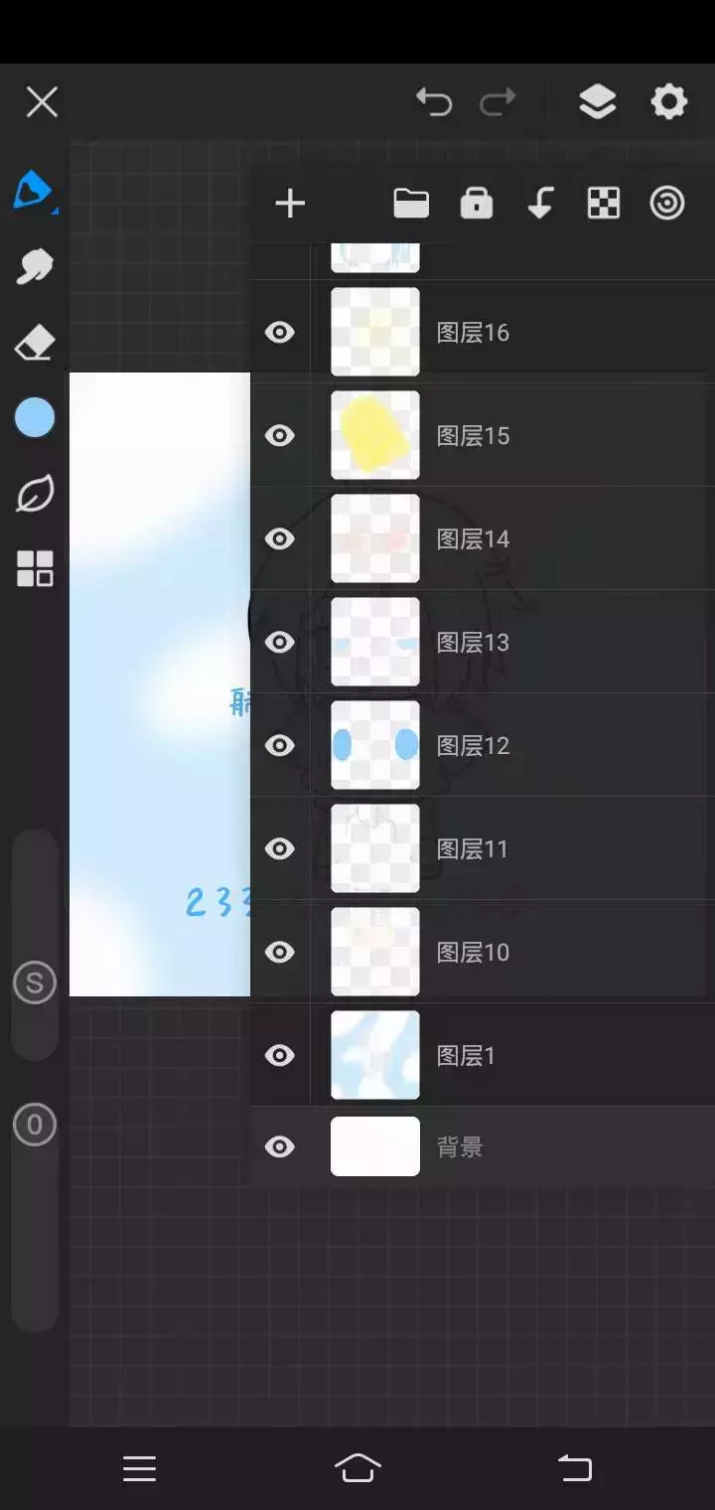Hide layer 图层16 with eye icon
Image resolution: width=715 pixels, height=1510 pixels.
pos(280,332)
